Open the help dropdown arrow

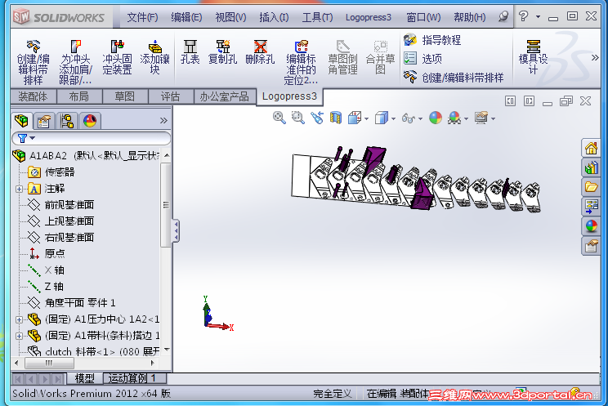click(538, 16)
